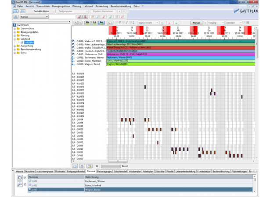270x197 pixels.
Task: Click the green plus add view icon
Action: click(x=176, y=23)
